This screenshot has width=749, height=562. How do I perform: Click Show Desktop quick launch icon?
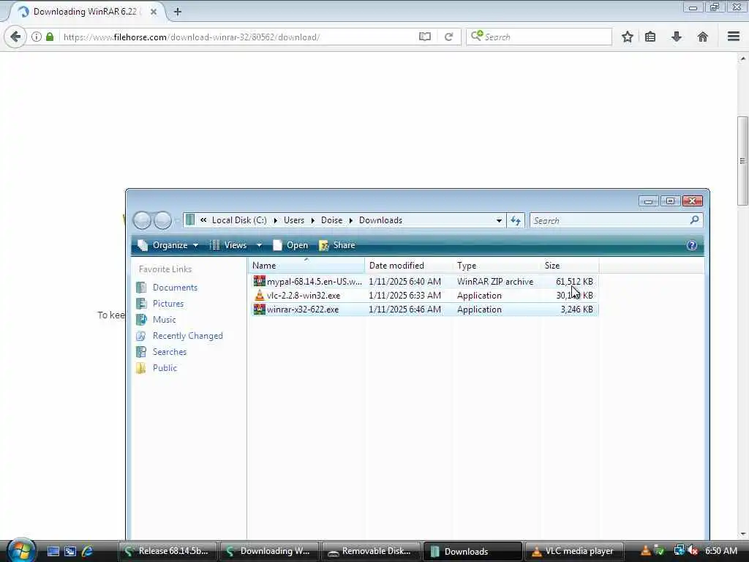coord(53,552)
